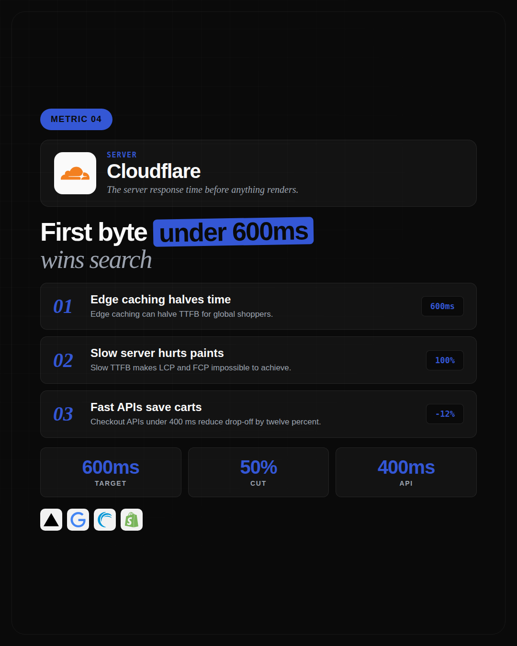Click the SERVER label above Cloudflare
Image resolution: width=517 pixels, height=646 pixels.
click(122, 155)
